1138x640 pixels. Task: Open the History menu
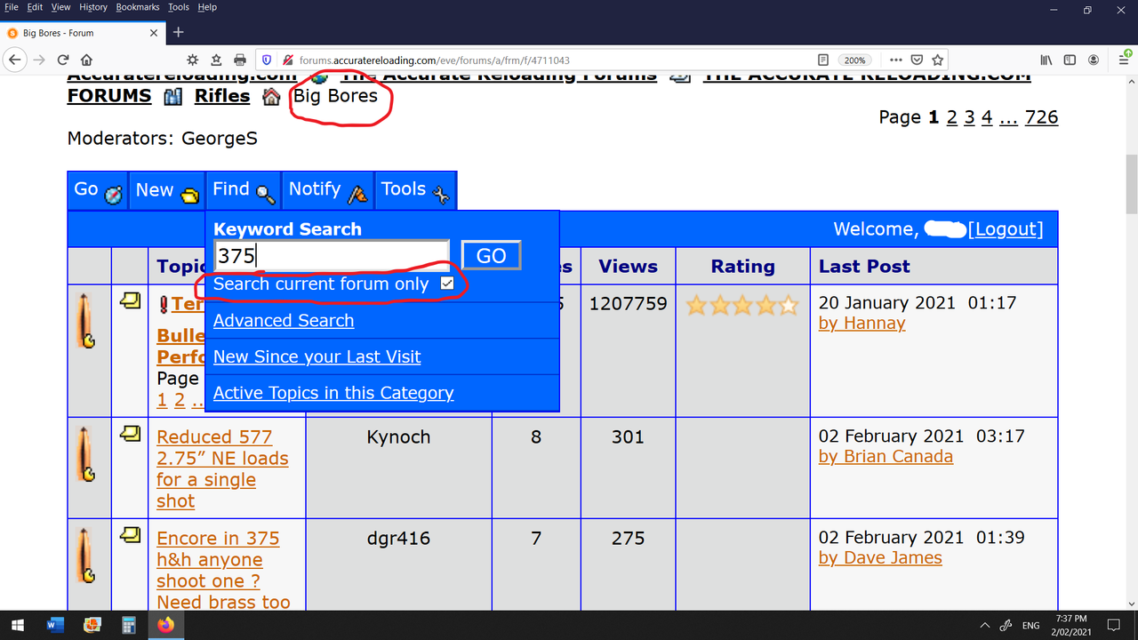point(93,7)
